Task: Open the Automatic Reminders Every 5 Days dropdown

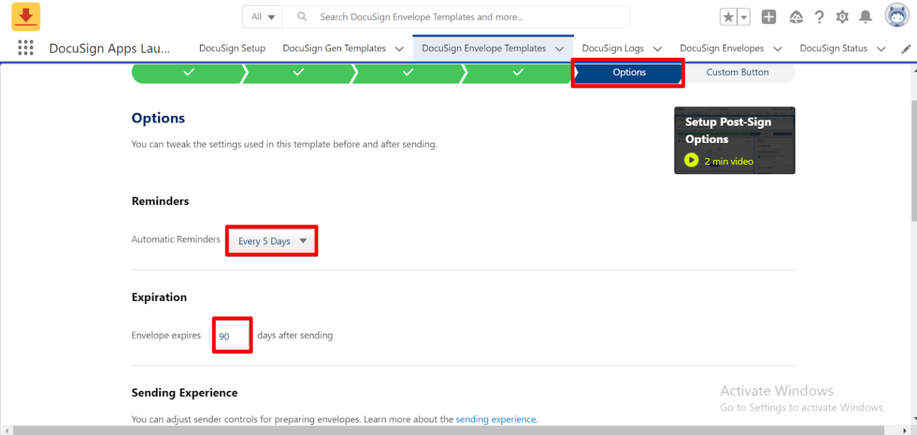Action: tap(272, 241)
